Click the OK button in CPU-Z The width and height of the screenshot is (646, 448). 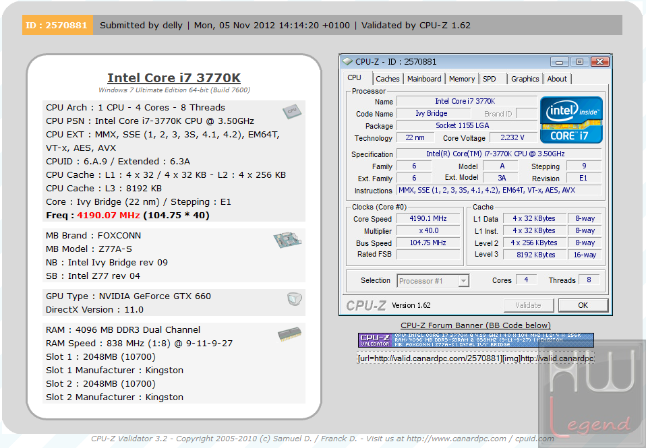pos(583,305)
